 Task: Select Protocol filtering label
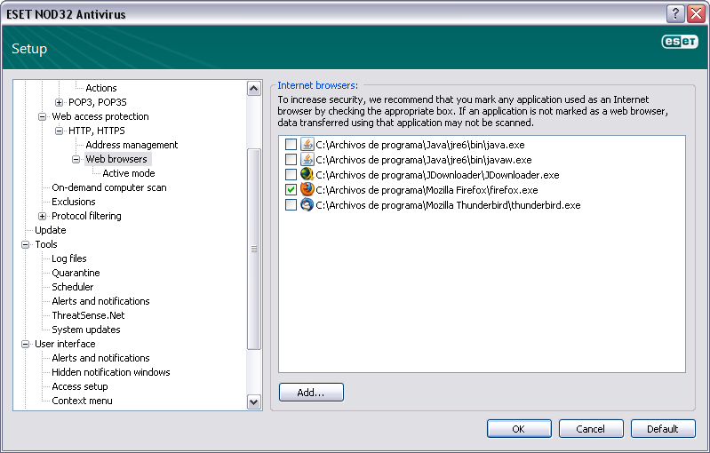point(86,216)
